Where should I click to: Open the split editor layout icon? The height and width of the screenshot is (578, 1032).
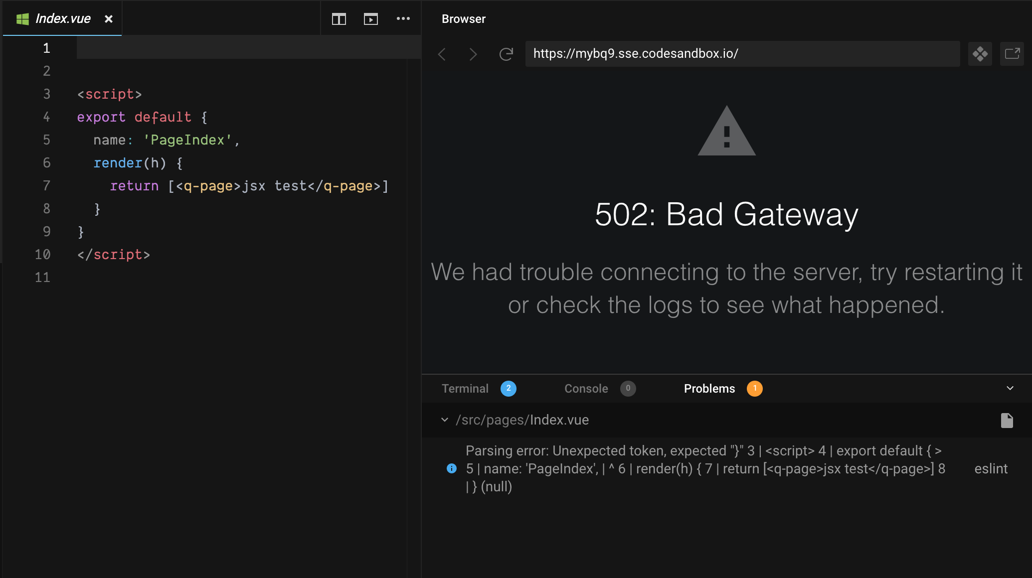click(x=339, y=19)
